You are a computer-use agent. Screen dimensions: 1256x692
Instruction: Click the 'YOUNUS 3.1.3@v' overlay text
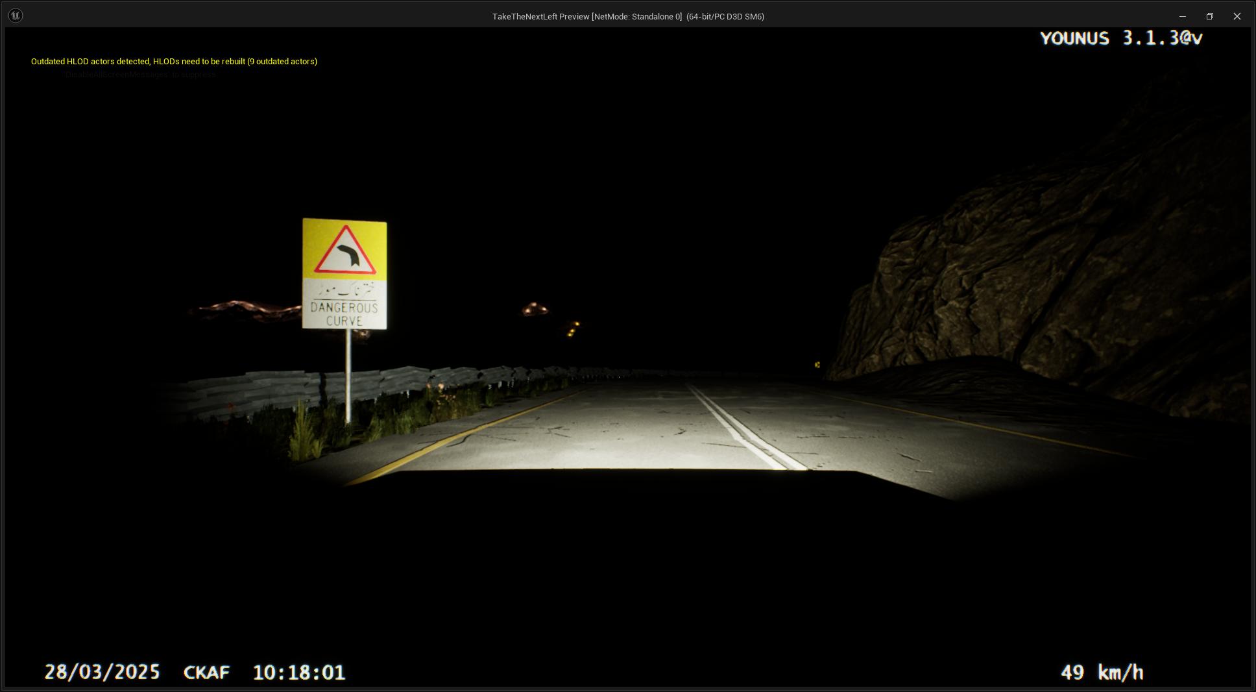click(1121, 38)
